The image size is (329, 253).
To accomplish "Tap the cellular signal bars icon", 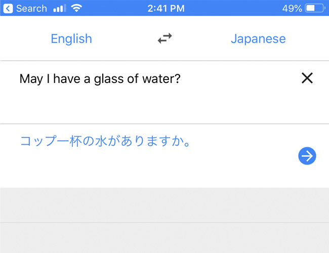I will pyautogui.click(x=59, y=9).
